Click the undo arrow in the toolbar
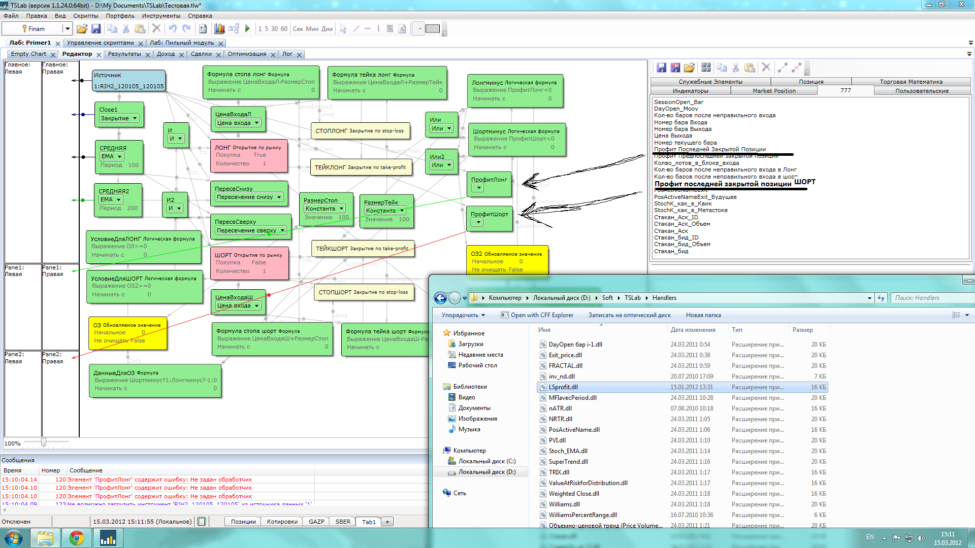975x548 pixels. click(173, 29)
